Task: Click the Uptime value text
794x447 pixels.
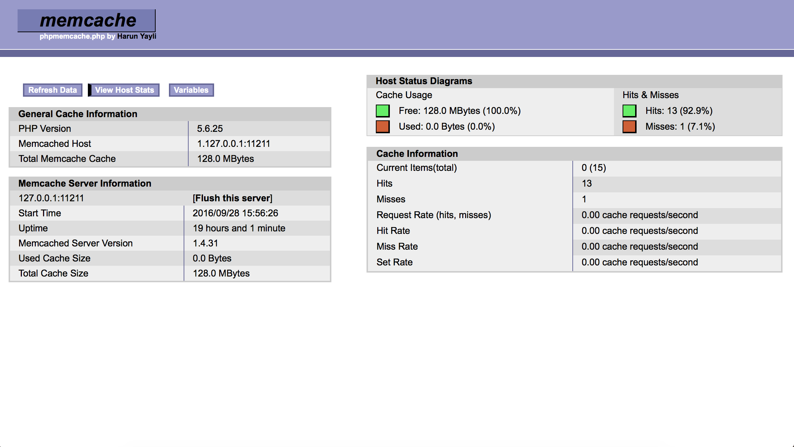Action: coord(239,228)
